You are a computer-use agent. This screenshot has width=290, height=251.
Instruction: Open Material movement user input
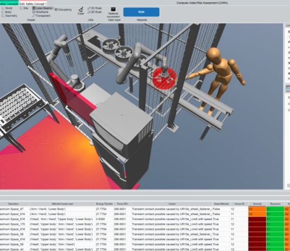113,12
